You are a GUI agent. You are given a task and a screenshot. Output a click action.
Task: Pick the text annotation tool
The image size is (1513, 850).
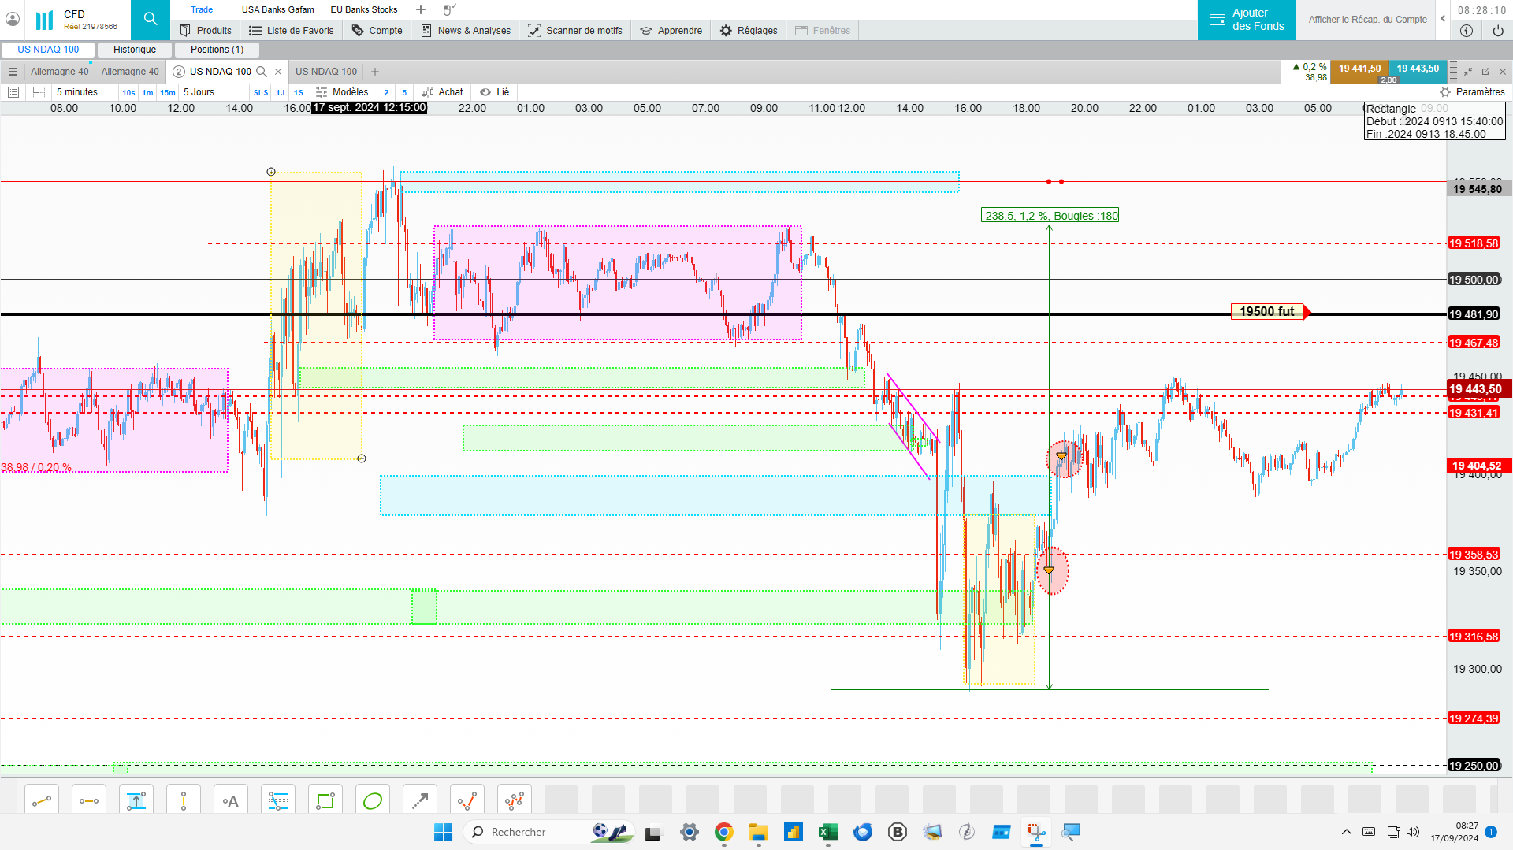click(231, 801)
